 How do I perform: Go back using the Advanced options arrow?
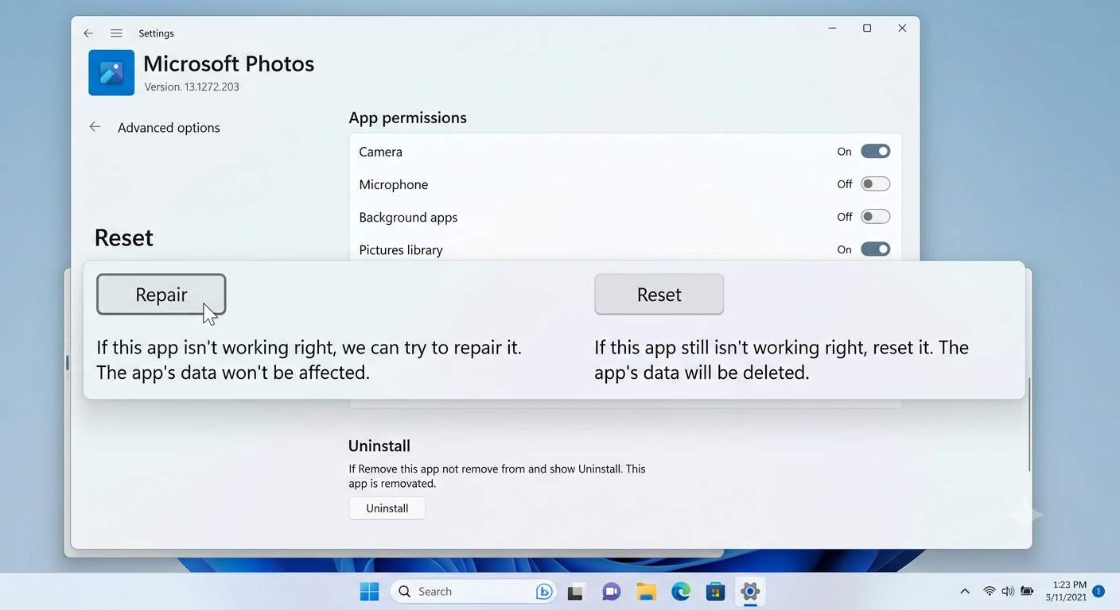95,127
